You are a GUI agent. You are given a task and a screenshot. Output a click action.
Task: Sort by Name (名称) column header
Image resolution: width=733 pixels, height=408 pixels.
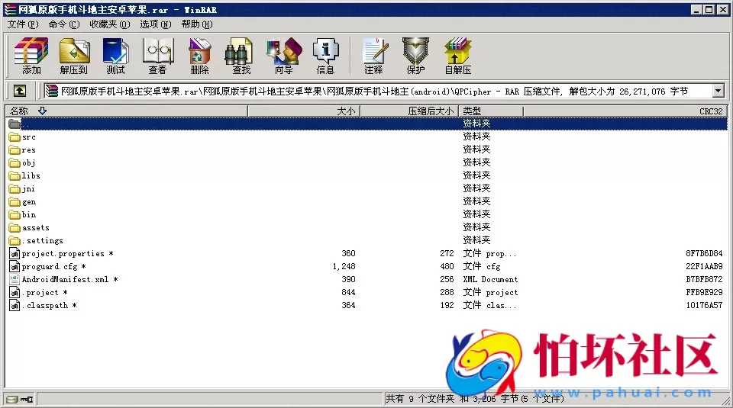click(126, 111)
